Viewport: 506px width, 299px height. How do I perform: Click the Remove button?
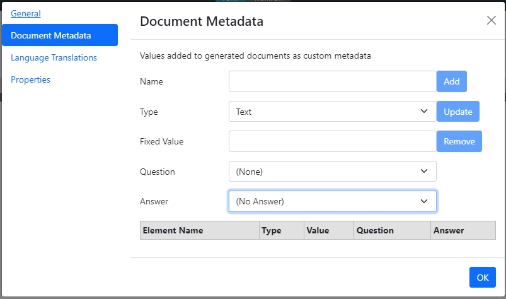(x=459, y=141)
